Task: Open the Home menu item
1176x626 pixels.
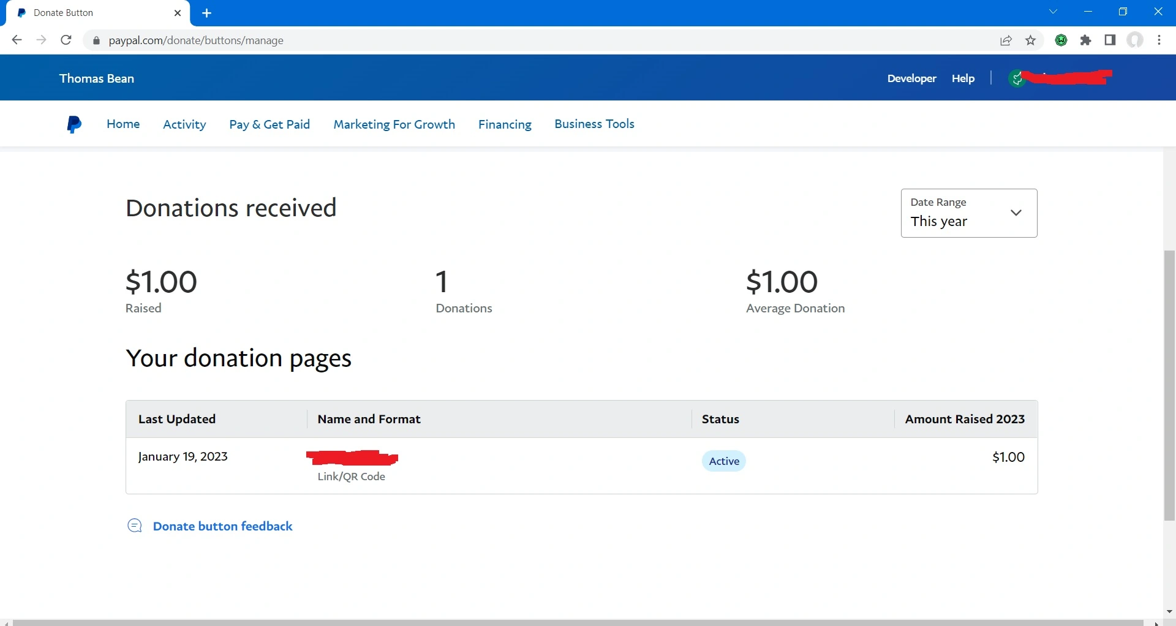Action: coord(123,124)
